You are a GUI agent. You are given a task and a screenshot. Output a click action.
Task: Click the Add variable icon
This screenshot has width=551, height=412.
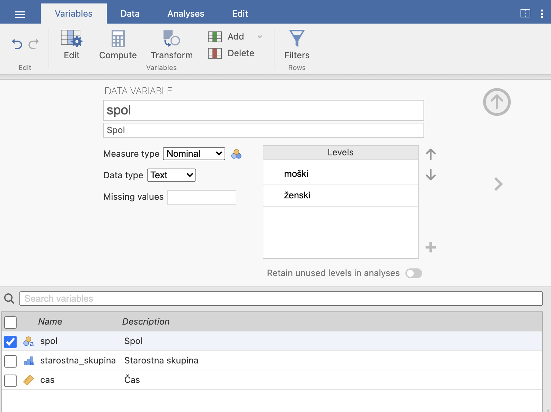(215, 36)
